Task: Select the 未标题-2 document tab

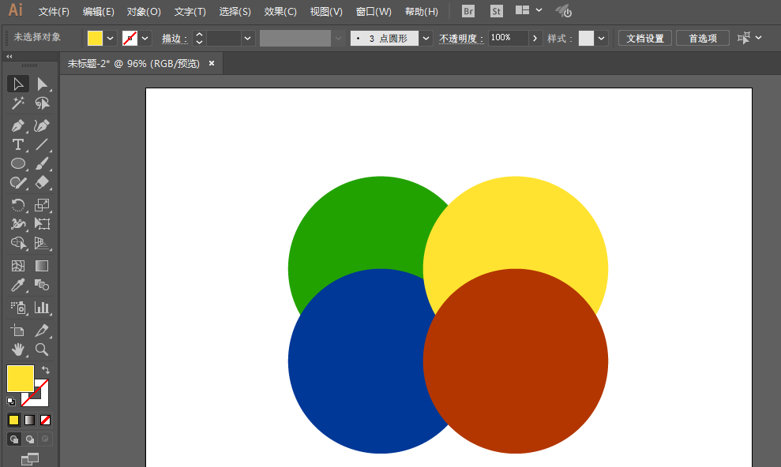Action: (x=133, y=64)
